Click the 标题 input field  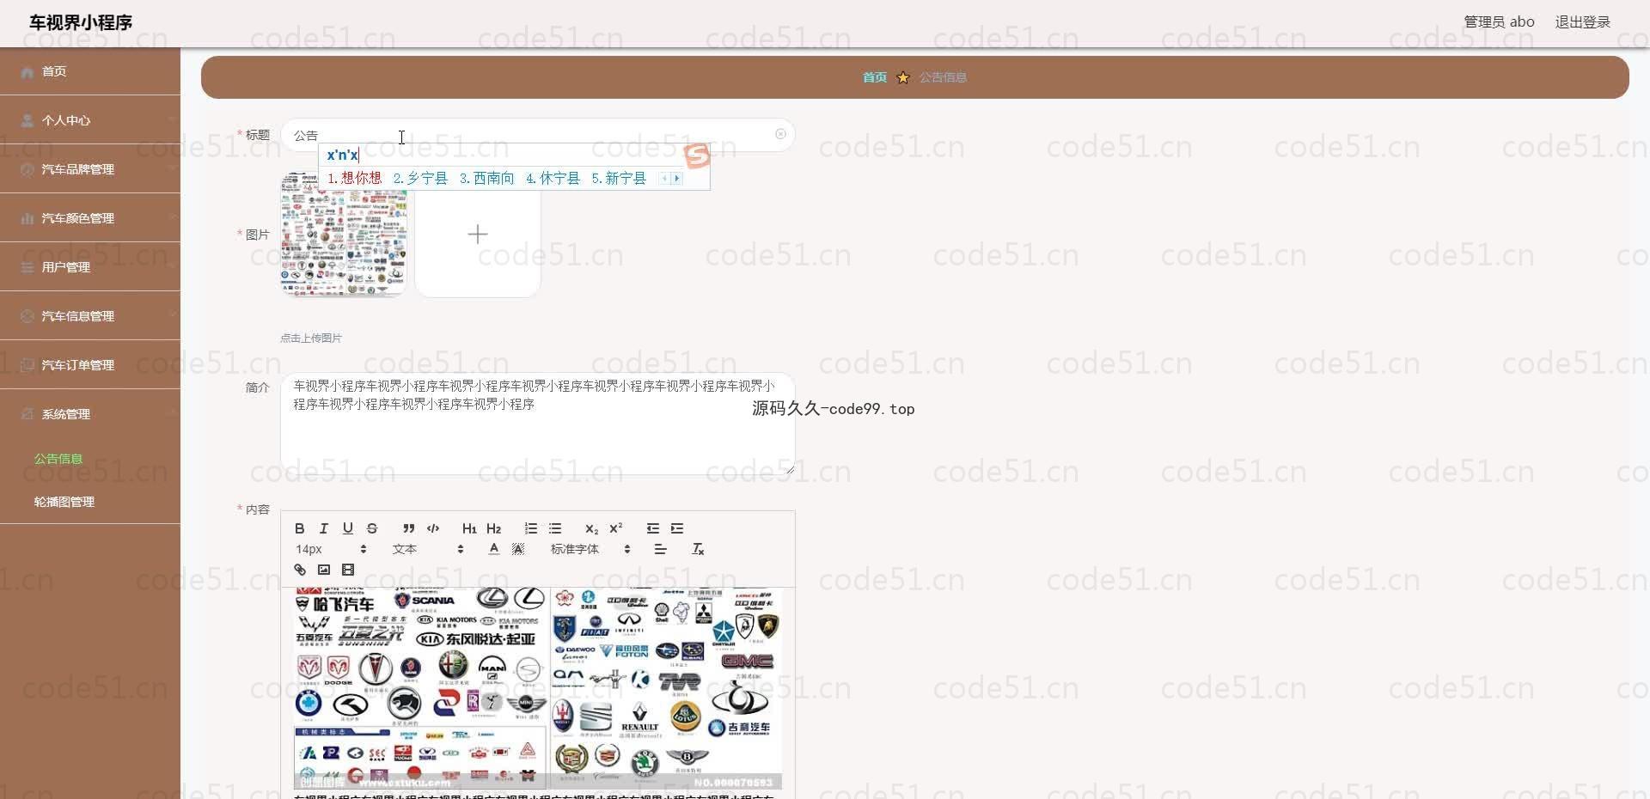538,135
